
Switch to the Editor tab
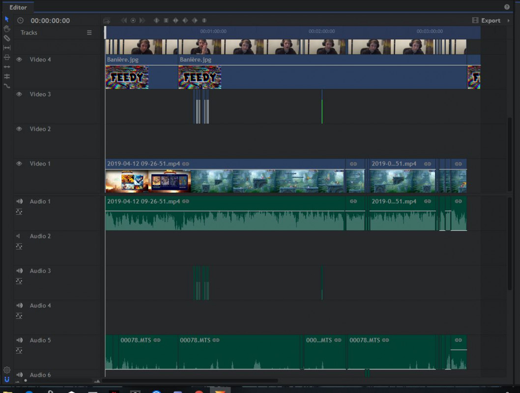click(x=18, y=7)
